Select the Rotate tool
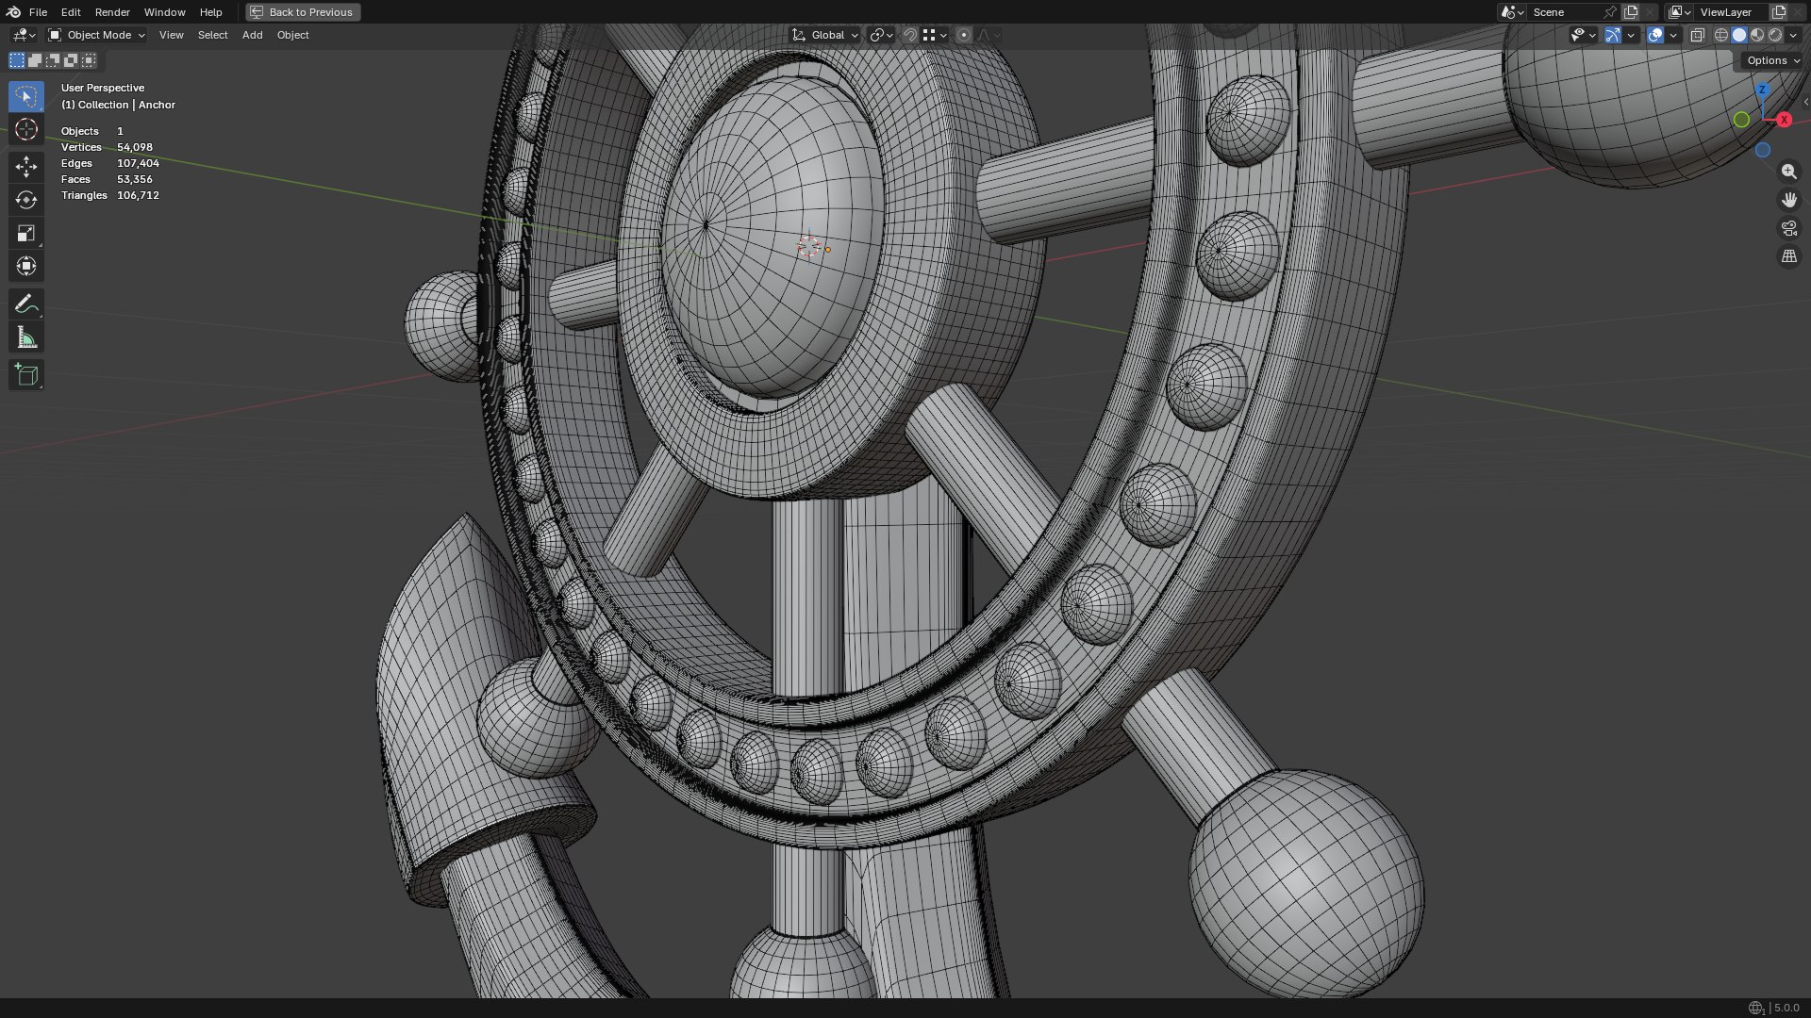The height and width of the screenshot is (1018, 1811). point(26,200)
